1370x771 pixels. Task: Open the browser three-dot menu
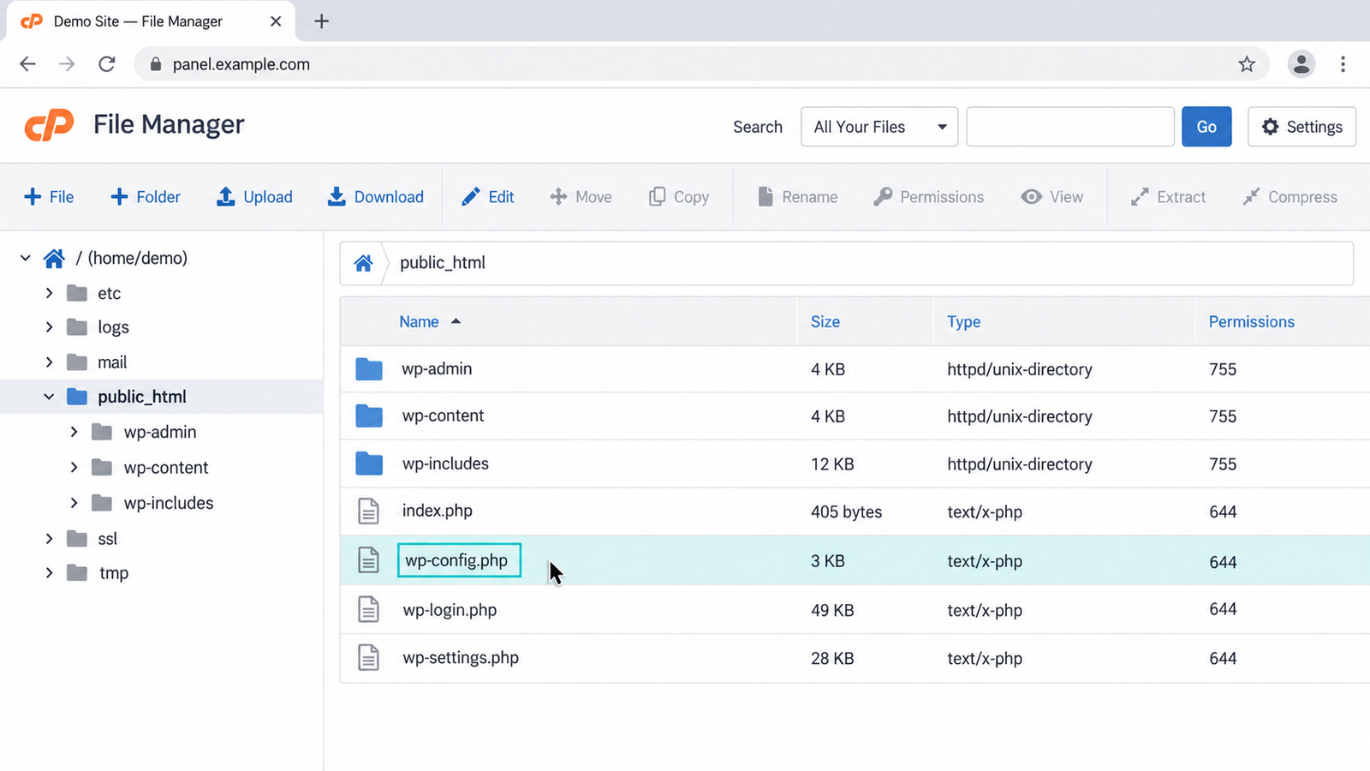pyautogui.click(x=1343, y=64)
